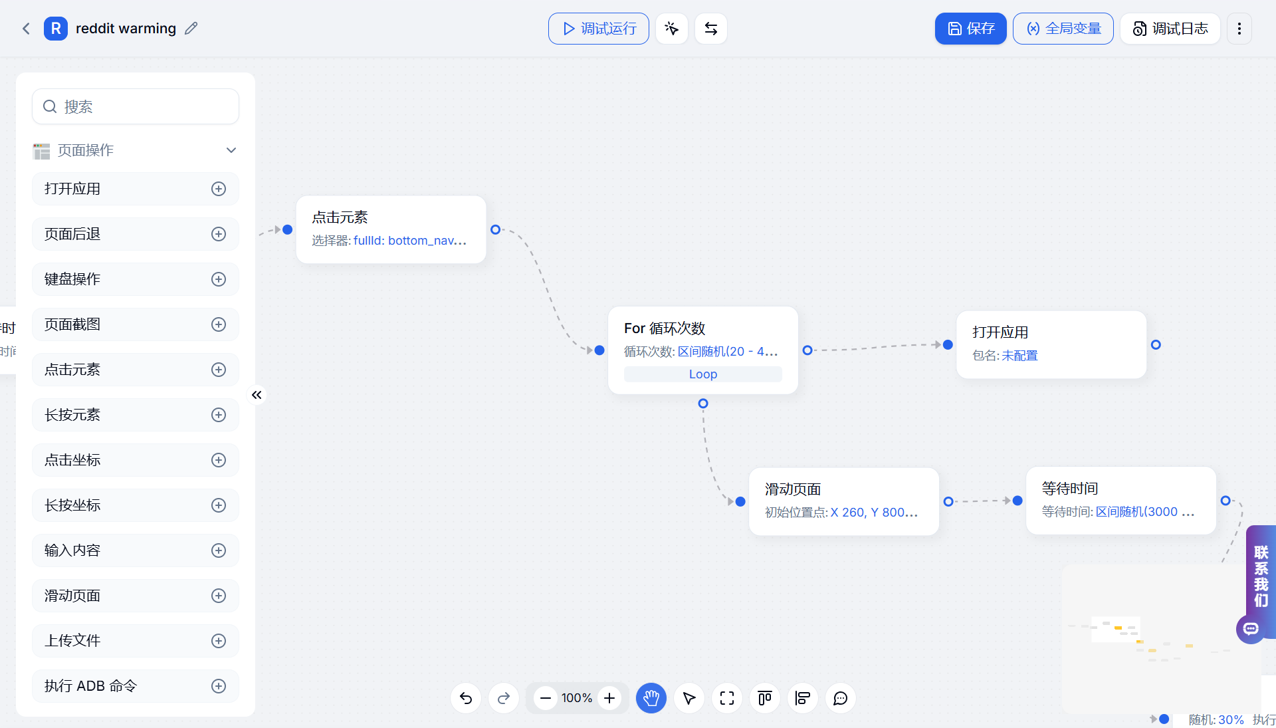Image resolution: width=1276 pixels, height=728 pixels.
Task: Click the 保存 save button
Action: [x=971, y=29]
